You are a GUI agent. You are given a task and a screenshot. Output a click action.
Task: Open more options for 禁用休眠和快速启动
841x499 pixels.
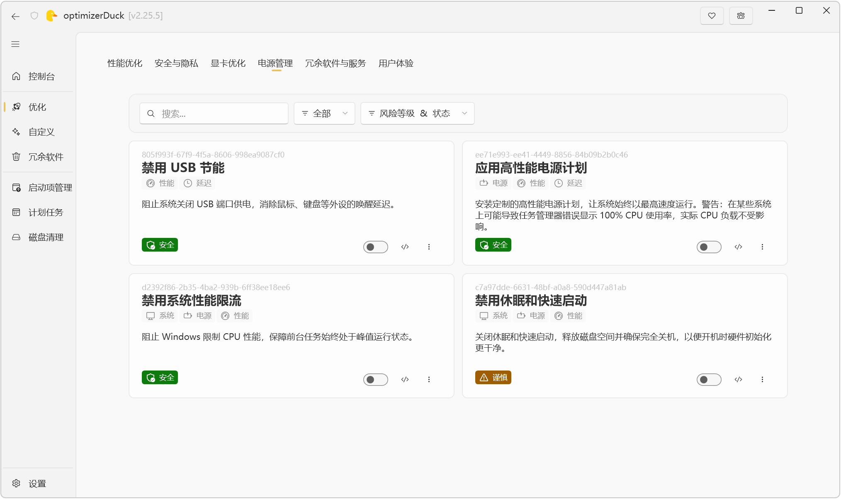pyautogui.click(x=762, y=380)
